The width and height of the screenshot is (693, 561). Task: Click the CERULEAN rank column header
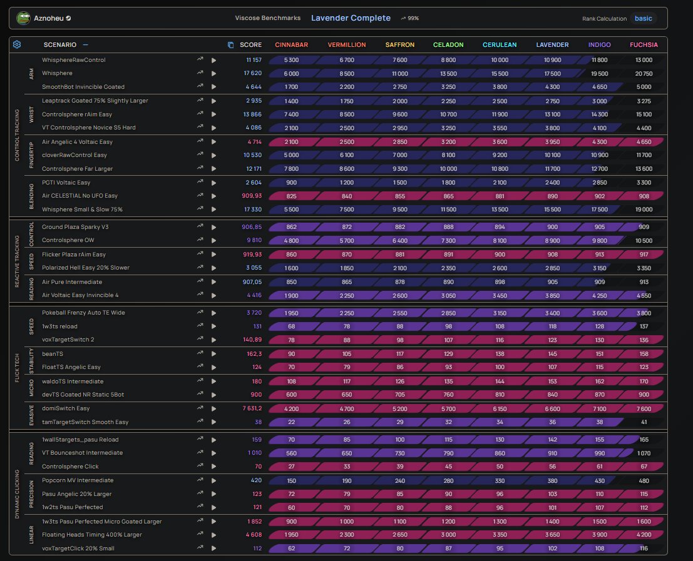click(500, 45)
